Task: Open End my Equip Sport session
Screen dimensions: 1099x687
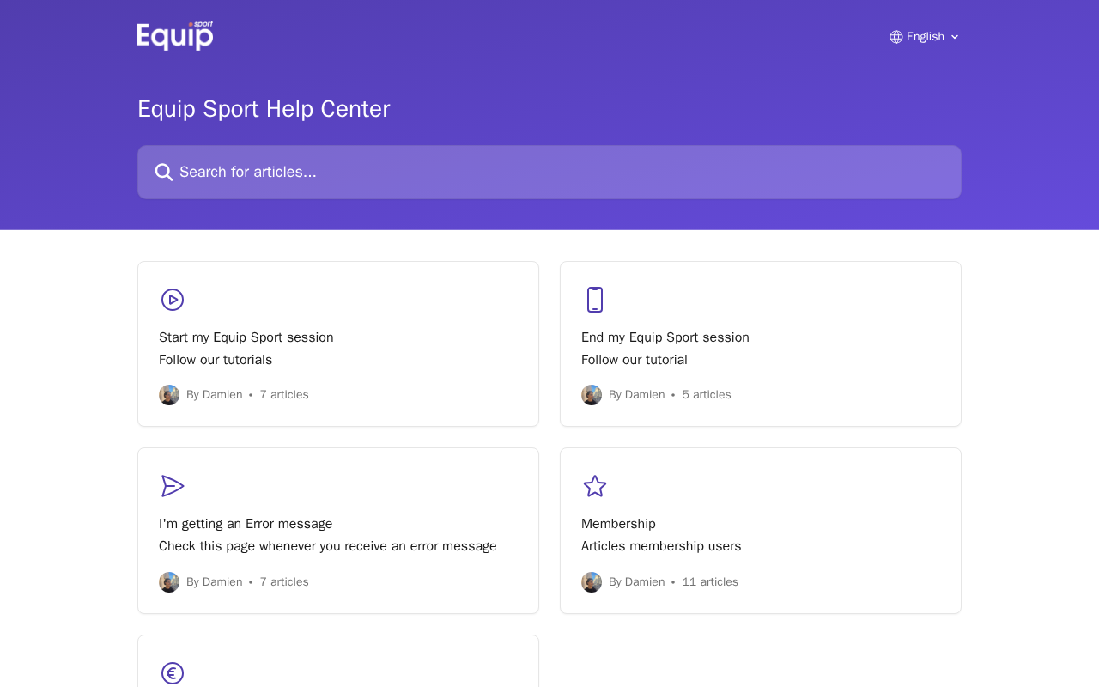Action: 665,337
